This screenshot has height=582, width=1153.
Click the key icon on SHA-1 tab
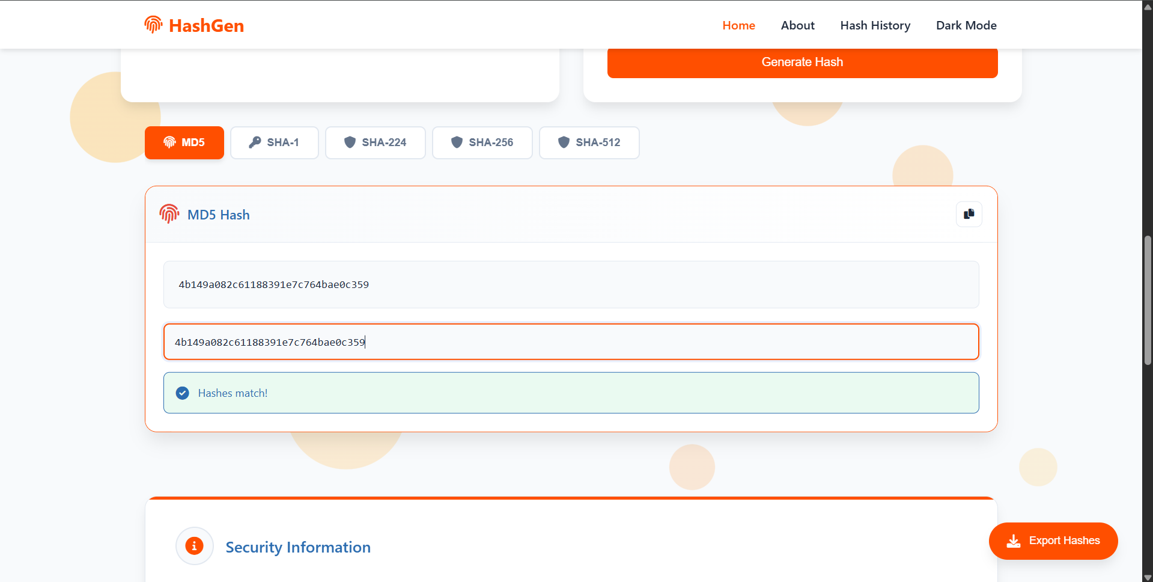[255, 142]
